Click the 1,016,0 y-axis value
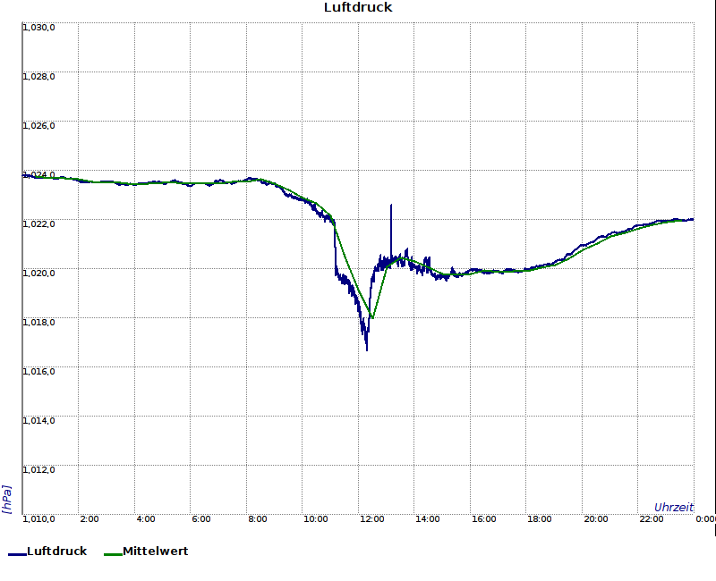Image resolution: width=716 pixels, height=581 pixels. click(38, 371)
